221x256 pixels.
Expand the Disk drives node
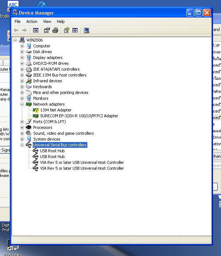tap(22, 52)
